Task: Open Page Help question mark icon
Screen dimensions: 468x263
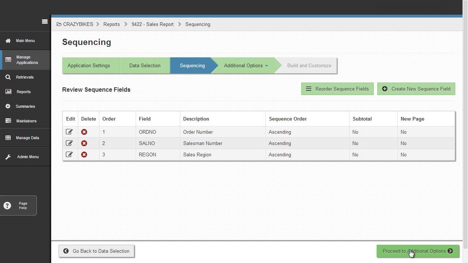Action: point(7,206)
